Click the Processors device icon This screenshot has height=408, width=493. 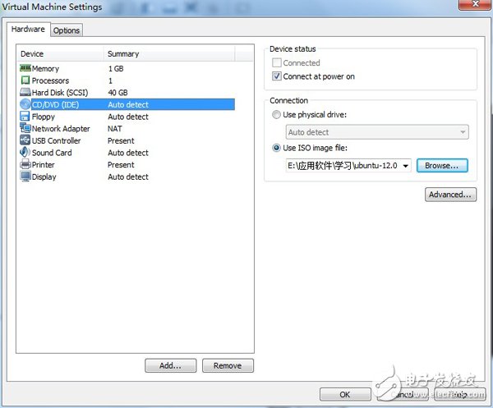point(25,80)
